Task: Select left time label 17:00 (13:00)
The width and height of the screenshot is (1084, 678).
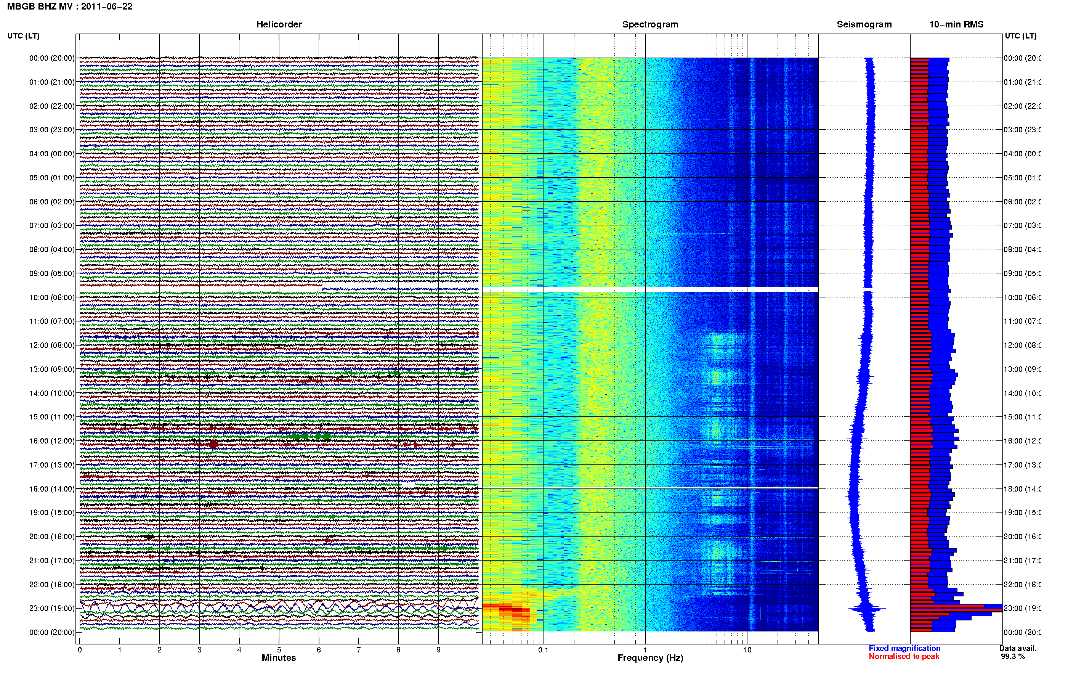Action: coord(52,465)
